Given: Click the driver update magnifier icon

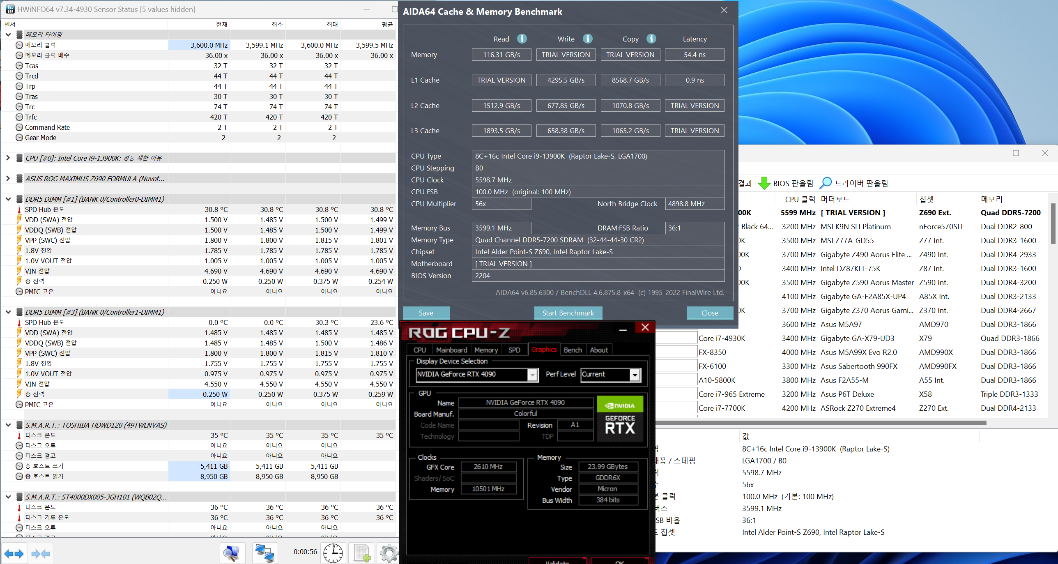Looking at the screenshot, I should (x=826, y=183).
